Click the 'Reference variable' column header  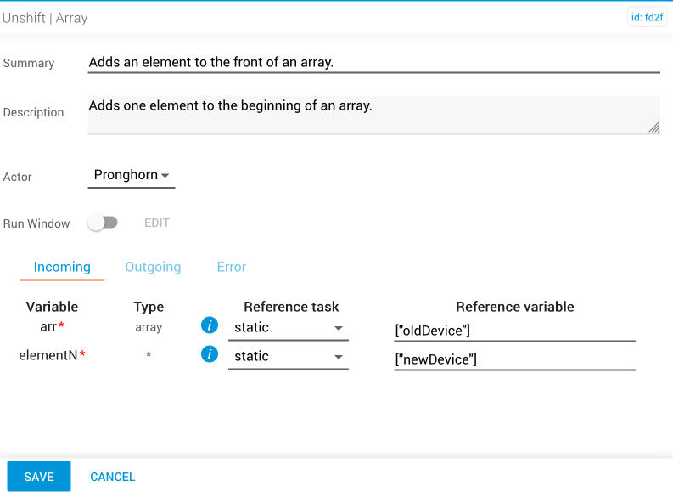(514, 307)
